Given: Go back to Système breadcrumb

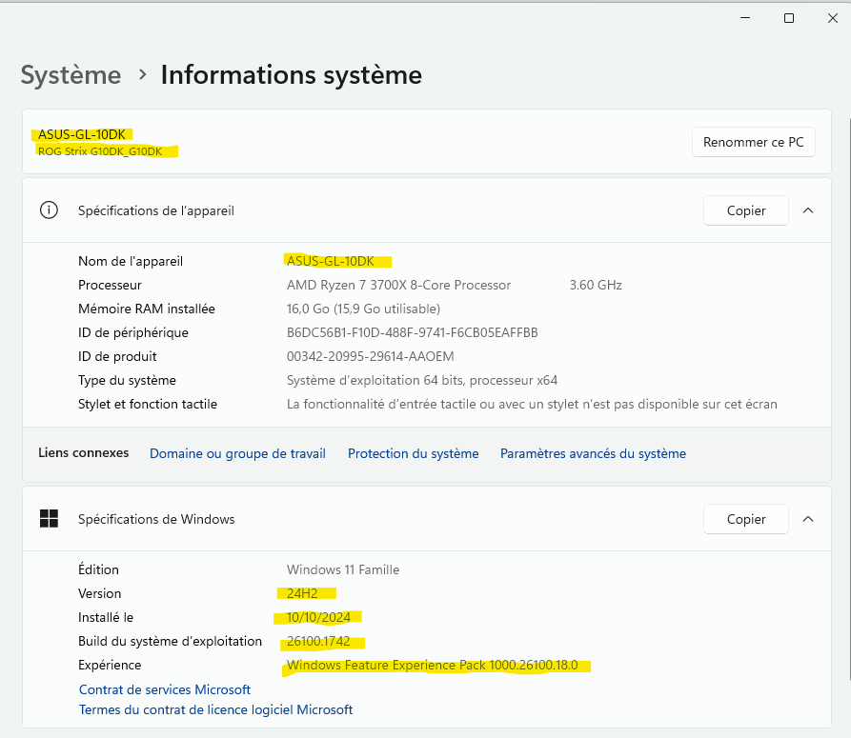Looking at the screenshot, I should [x=71, y=75].
